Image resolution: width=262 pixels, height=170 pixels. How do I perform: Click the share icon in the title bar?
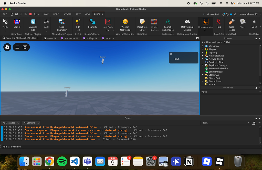point(235,14)
